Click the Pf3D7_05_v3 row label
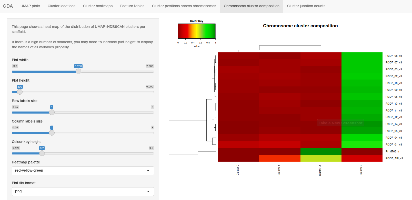This screenshot has width=412, height=200. pos(394,131)
